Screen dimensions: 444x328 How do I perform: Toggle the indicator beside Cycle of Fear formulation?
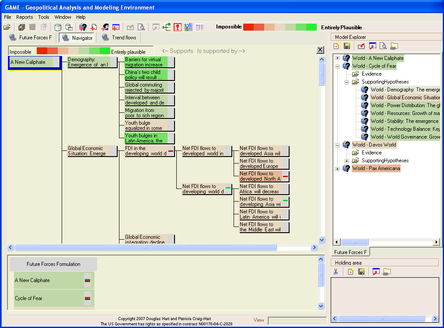[x=87, y=298]
